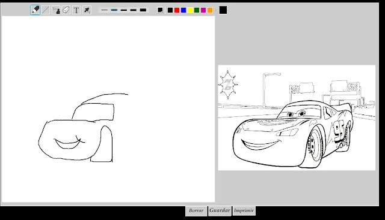Pick the red color swatch
Screen dimensions: 385x220
[177, 10]
